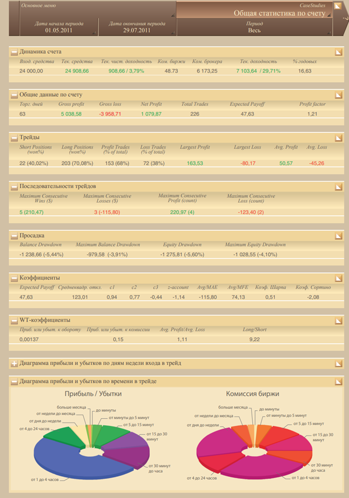The height and width of the screenshot is (498, 349).
Task: Click Sortino ratio value -2,08
Action: 313,297
